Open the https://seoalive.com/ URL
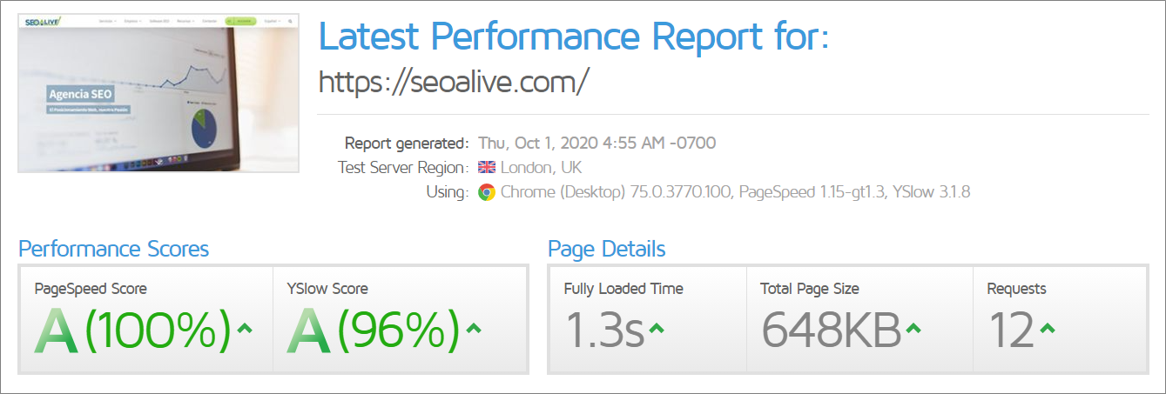1166x394 pixels. tap(454, 82)
